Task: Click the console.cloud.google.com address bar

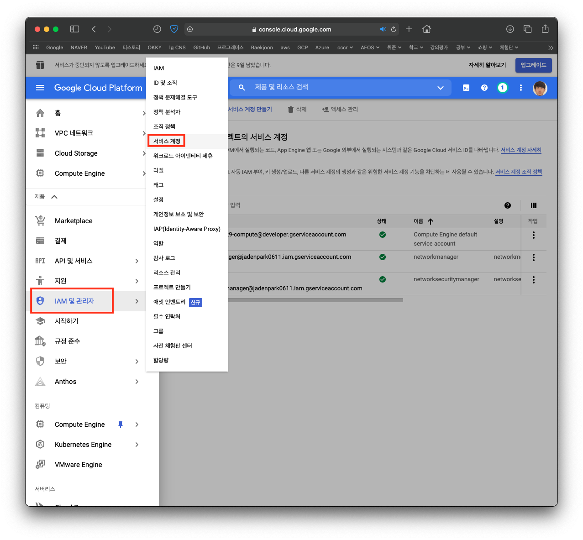Action: pyautogui.click(x=292, y=29)
